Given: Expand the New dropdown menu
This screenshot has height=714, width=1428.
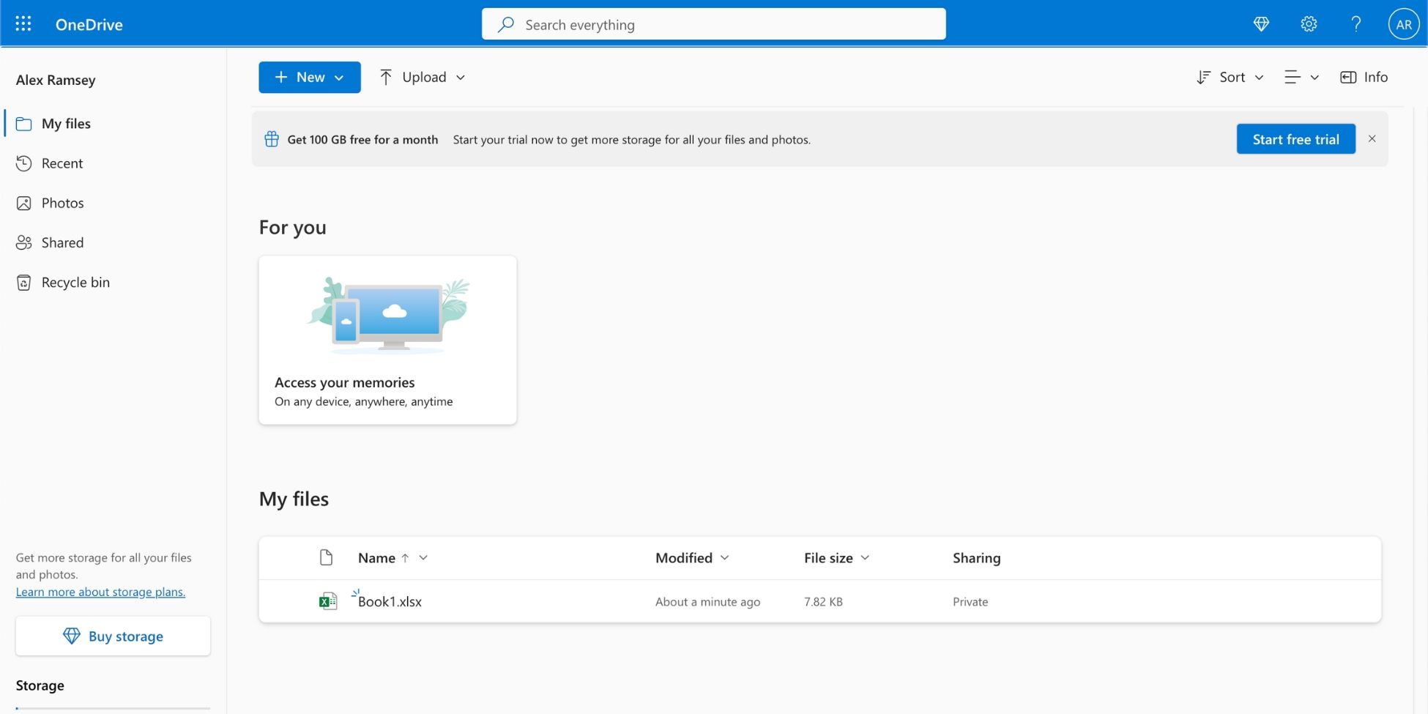Looking at the screenshot, I should point(309,77).
